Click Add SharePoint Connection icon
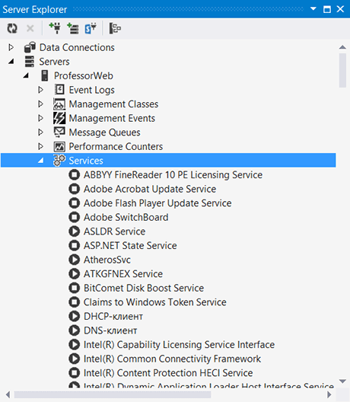The width and height of the screenshot is (350, 402). [91, 28]
